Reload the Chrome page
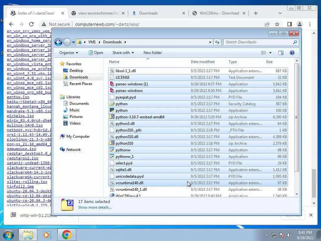Screen dimensions: 321x241 tap(31, 24)
